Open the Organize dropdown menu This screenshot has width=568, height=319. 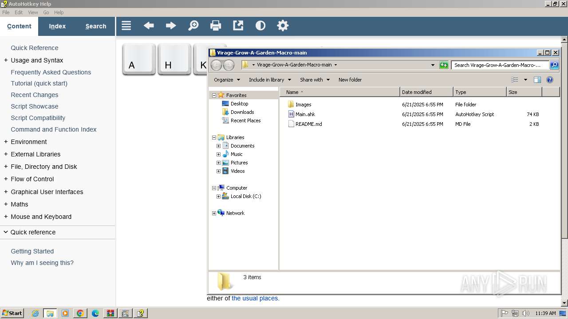point(227,80)
